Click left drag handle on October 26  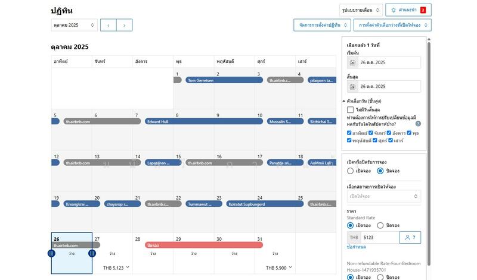(x=52, y=253)
